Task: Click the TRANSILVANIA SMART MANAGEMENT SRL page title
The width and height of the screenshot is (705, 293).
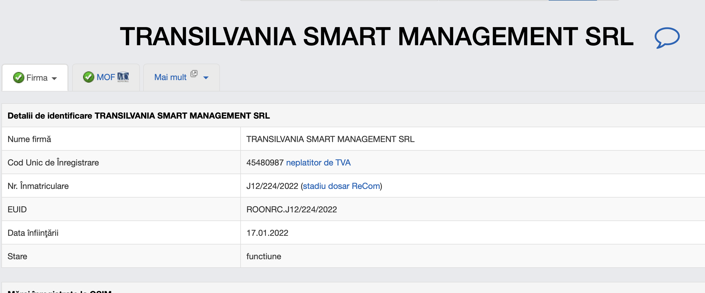Action: (x=377, y=37)
